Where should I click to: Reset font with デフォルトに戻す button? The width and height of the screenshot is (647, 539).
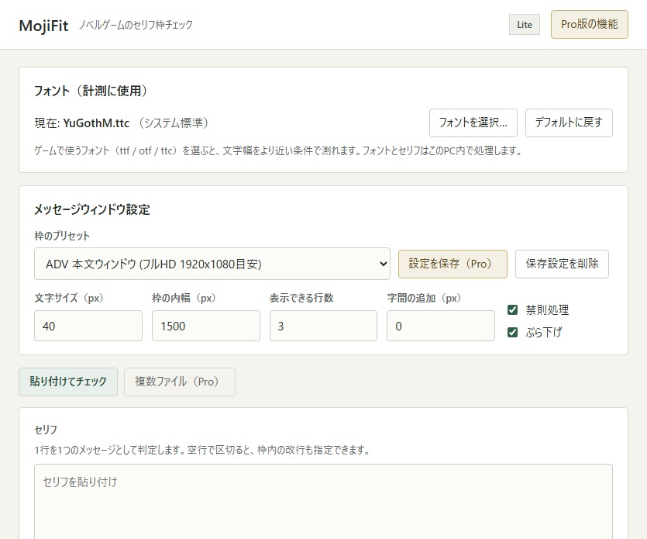(569, 123)
